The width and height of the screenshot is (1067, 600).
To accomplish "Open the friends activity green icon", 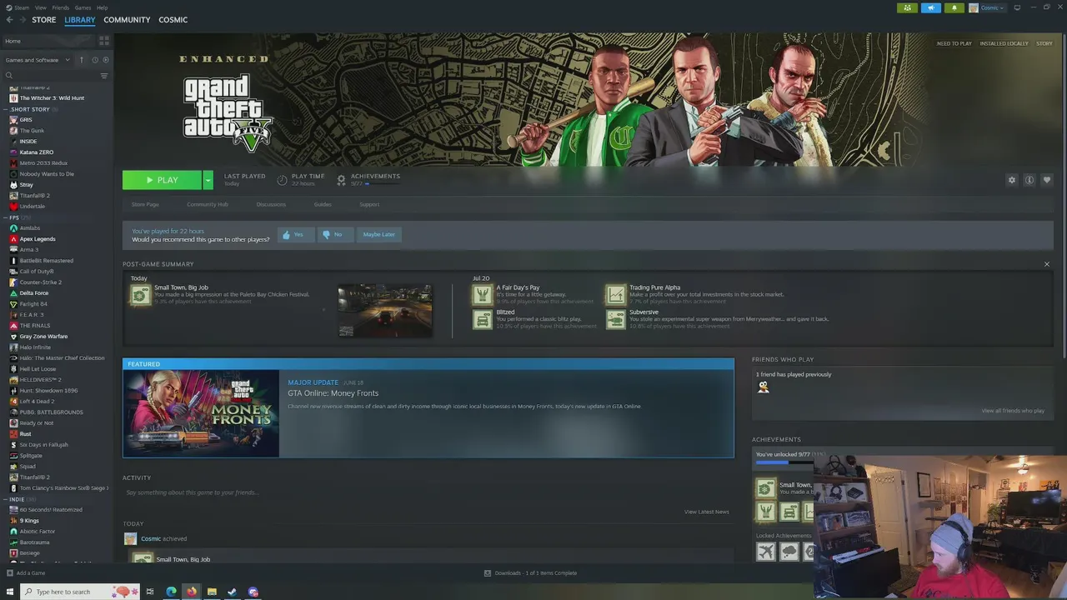I will point(907,7).
